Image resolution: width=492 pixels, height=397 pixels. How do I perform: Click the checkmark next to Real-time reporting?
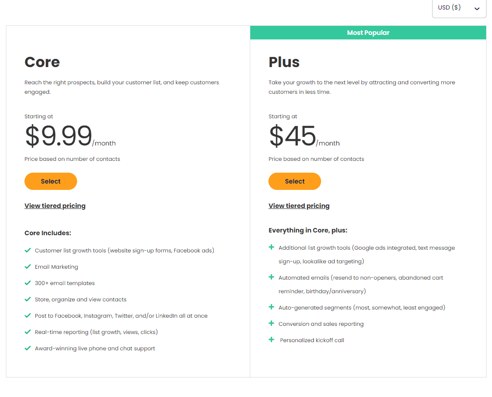tap(28, 332)
